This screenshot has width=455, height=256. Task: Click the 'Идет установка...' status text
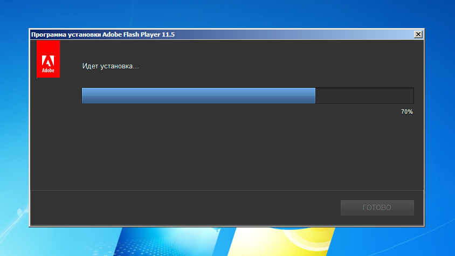(111, 66)
